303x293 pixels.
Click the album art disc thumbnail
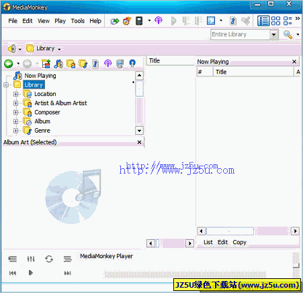[x=73, y=196]
